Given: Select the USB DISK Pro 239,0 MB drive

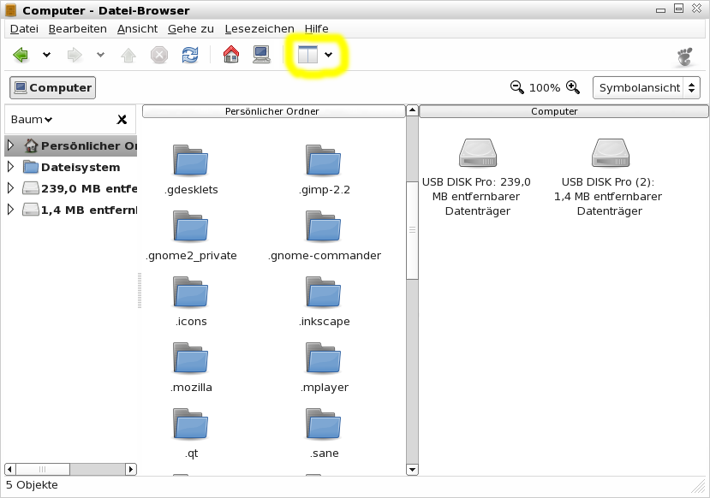Looking at the screenshot, I should click(477, 178).
